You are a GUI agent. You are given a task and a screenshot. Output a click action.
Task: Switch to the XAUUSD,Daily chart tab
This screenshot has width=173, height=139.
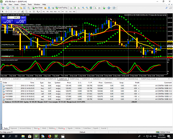(x=133, y=79)
